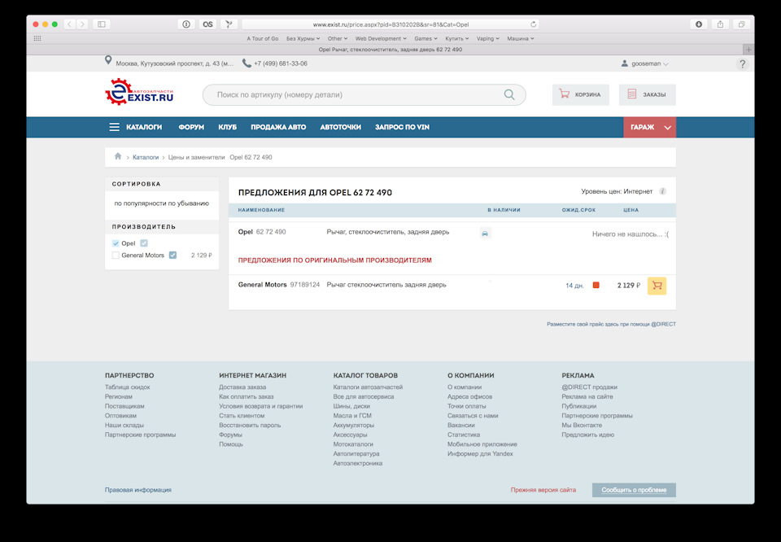
Task: Click the Safari address bar
Action: tap(390, 24)
